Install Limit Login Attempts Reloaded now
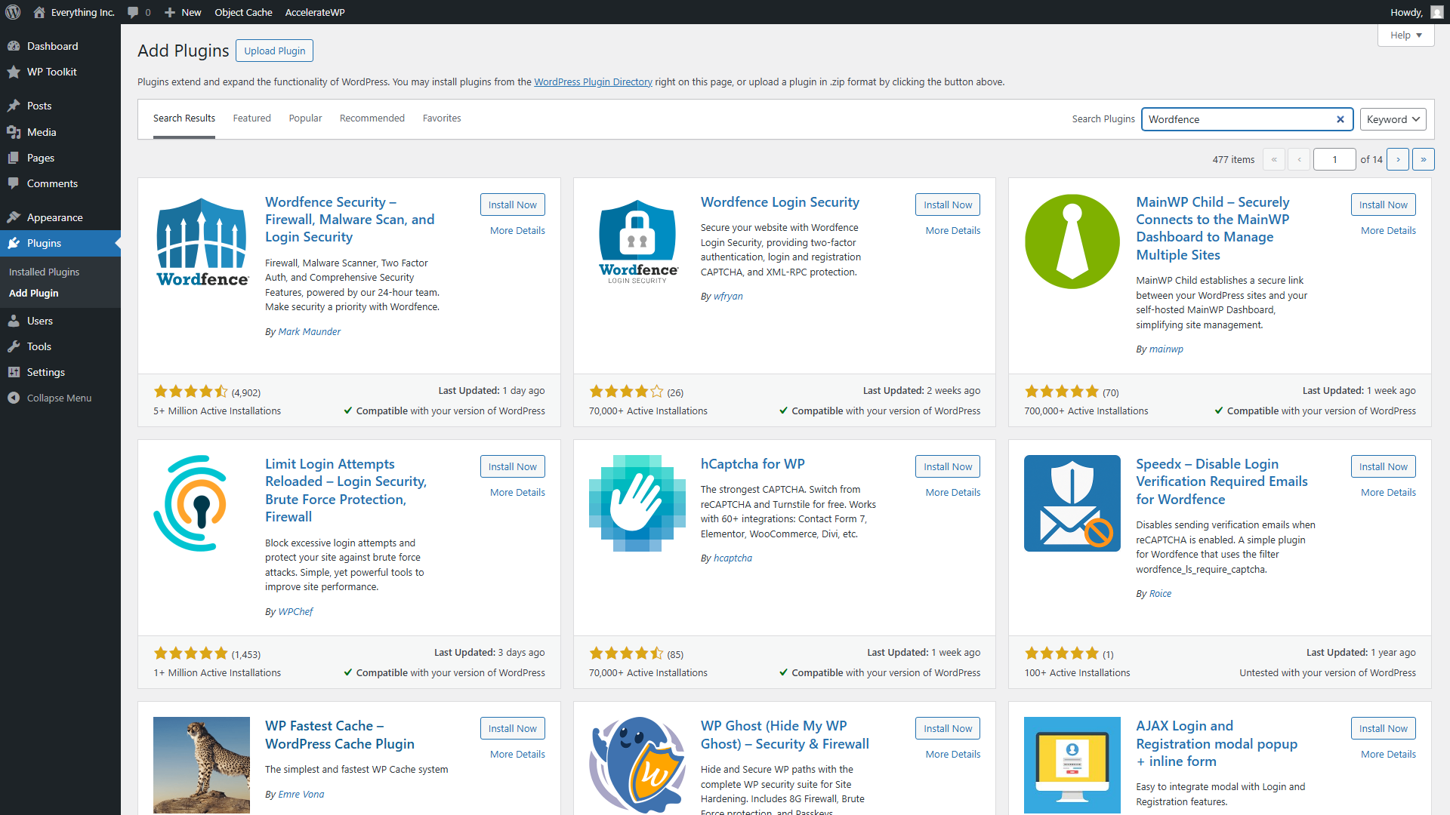1450x815 pixels. [x=512, y=466]
